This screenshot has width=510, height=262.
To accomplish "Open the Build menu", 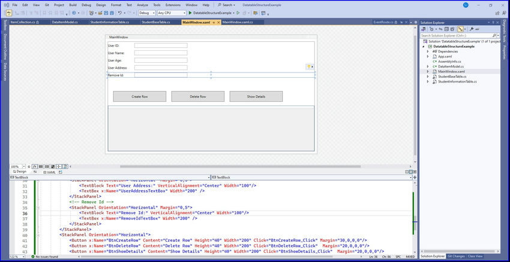I will pyautogui.click(x=73, y=4).
